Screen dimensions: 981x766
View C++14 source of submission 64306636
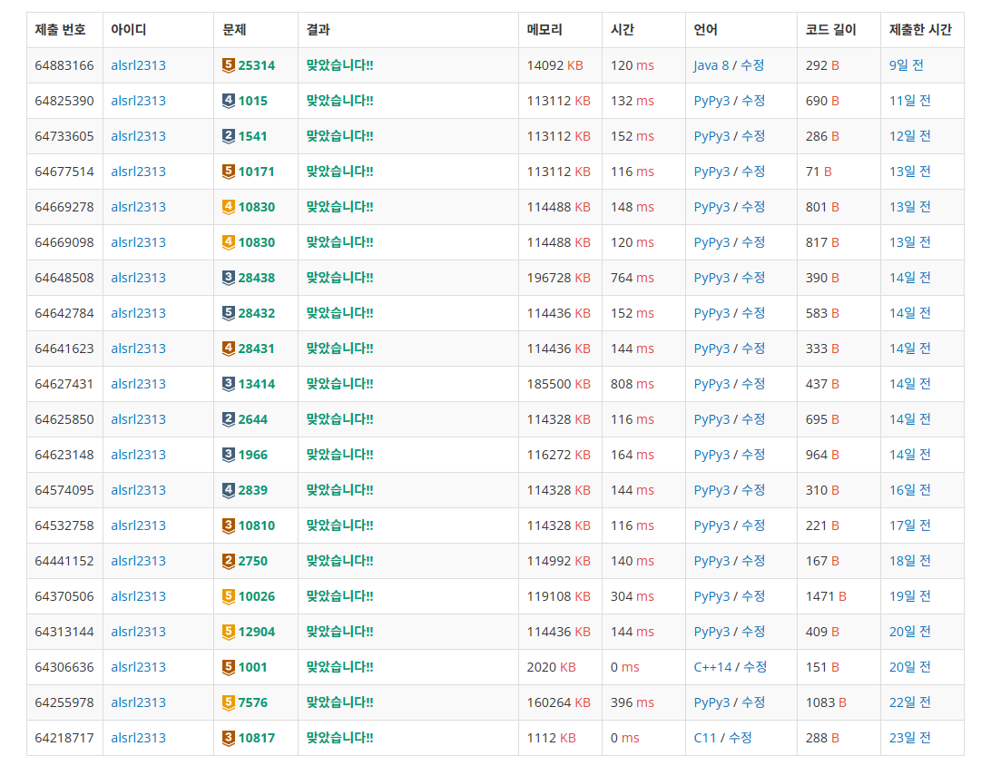click(712, 667)
